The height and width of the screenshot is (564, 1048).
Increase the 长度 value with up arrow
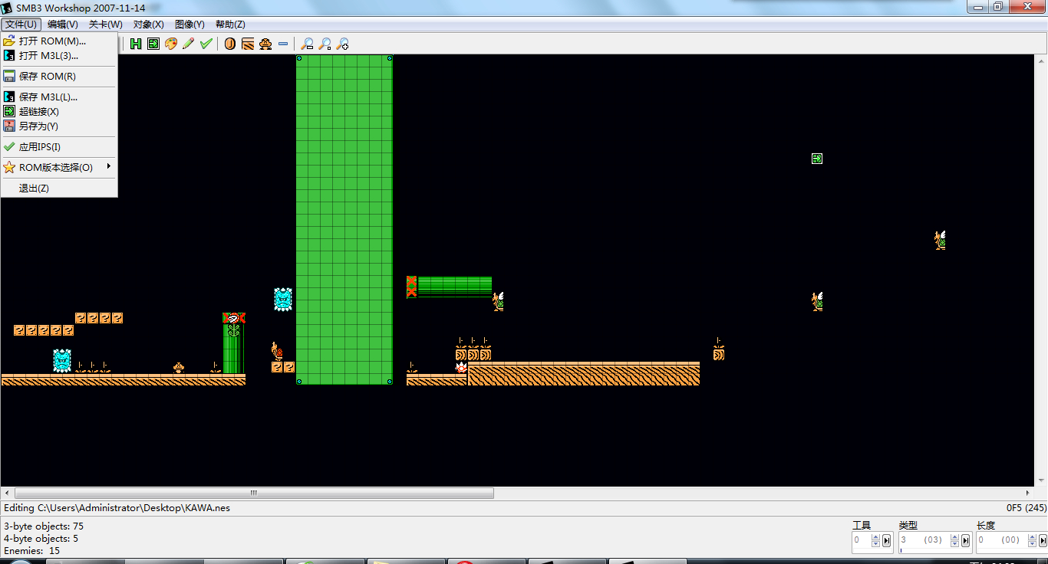pyautogui.click(x=1032, y=537)
